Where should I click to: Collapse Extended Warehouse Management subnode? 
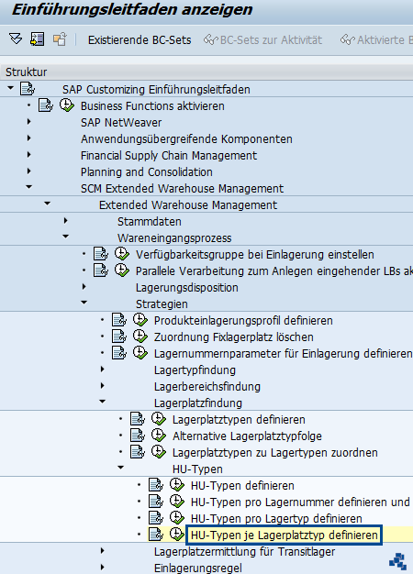pos(48,204)
